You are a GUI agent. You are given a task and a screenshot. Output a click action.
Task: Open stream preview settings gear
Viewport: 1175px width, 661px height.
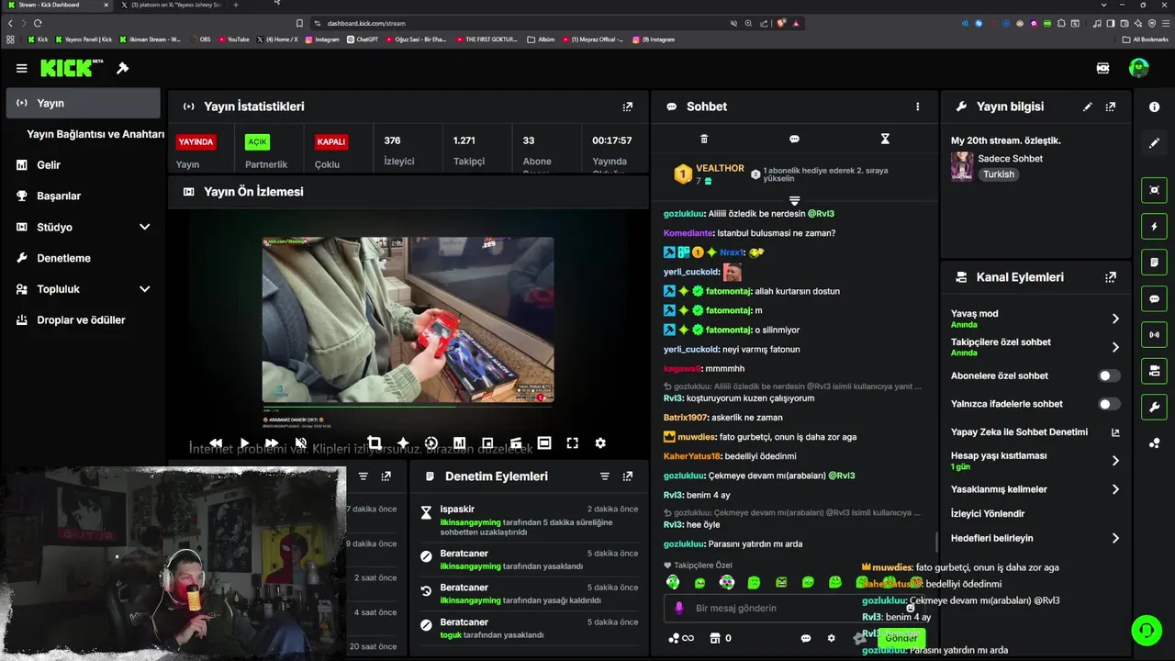[600, 443]
